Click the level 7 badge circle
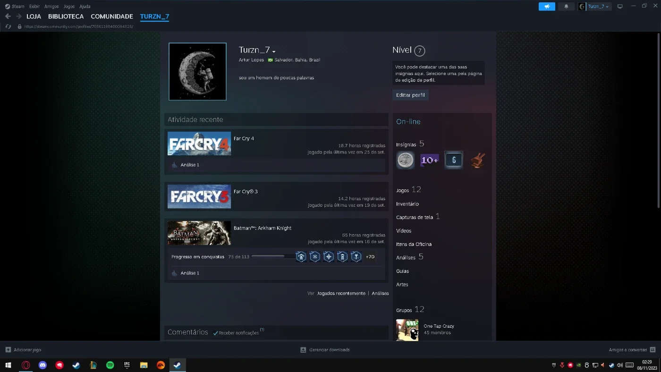The image size is (661, 372). click(419, 51)
